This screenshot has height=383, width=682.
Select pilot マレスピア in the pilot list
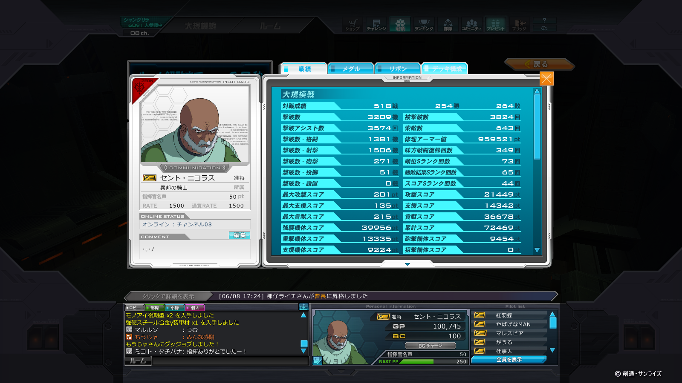[x=510, y=333]
